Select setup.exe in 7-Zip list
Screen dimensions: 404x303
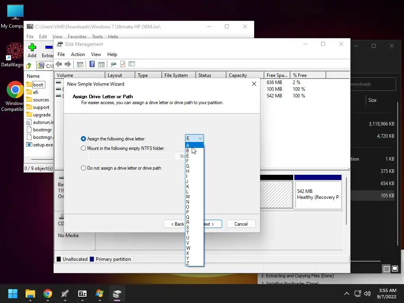coord(40,145)
